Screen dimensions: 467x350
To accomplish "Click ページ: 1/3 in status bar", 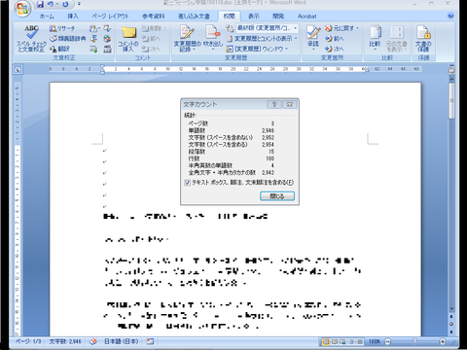I will [x=28, y=341].
